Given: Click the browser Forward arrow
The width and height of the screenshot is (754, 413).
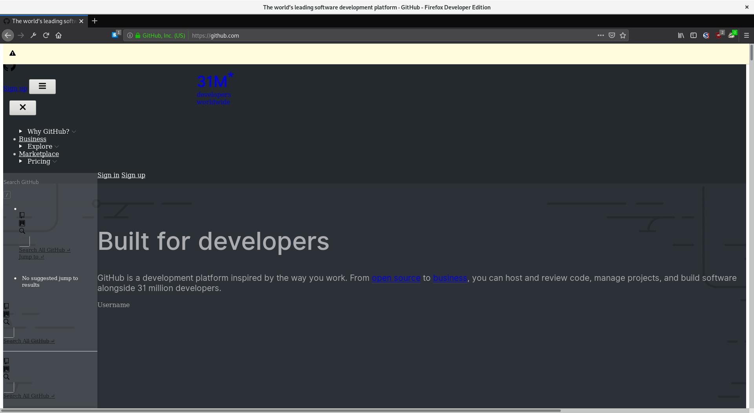Looking at the screenshot, I should (21, 35).
